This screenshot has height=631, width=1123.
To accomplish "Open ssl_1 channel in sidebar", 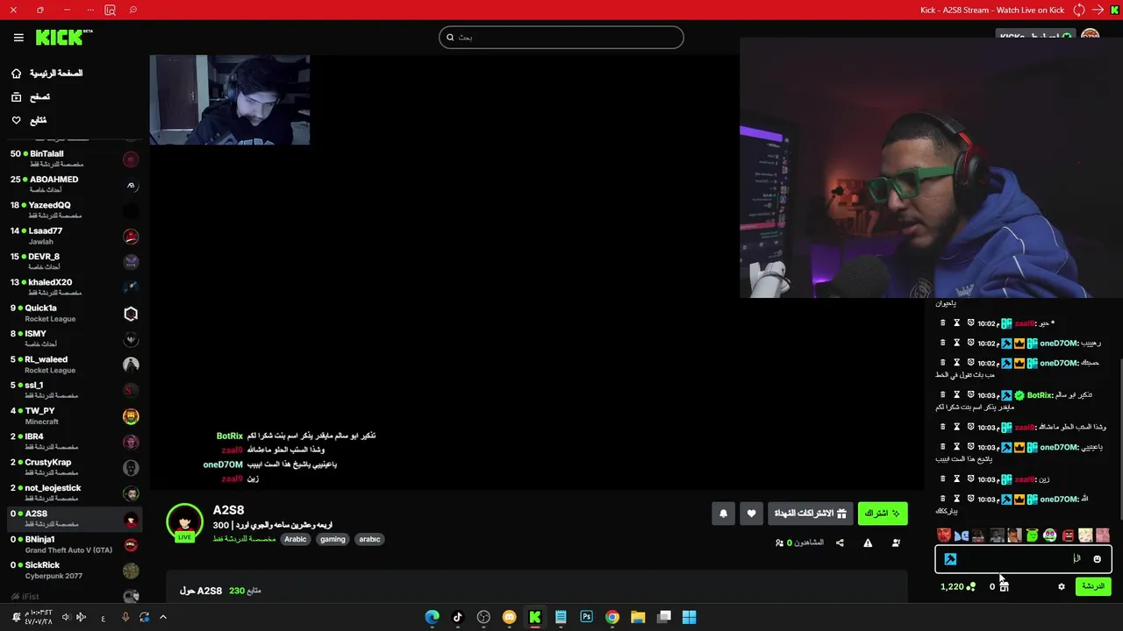I will click(74, 390).
